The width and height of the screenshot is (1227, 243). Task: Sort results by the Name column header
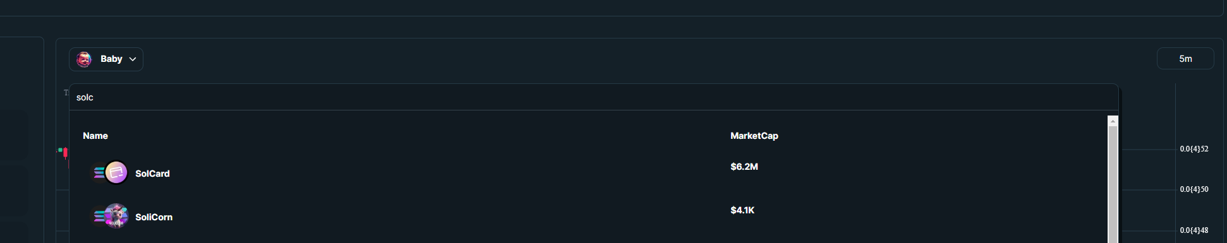pyautogui.click(x=95, y=136)
